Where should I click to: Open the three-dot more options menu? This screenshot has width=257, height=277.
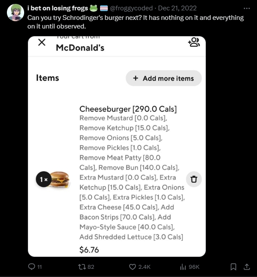[247, 8]
